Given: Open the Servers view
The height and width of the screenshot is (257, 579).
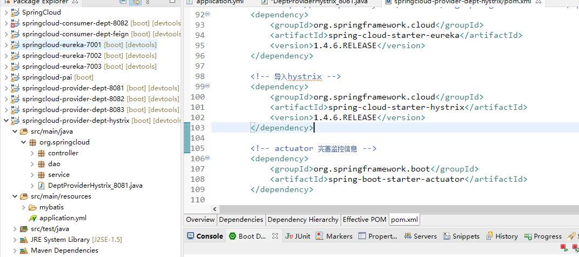Looking at the screenshot, I should pyautogui.click(x=421, y=236).
